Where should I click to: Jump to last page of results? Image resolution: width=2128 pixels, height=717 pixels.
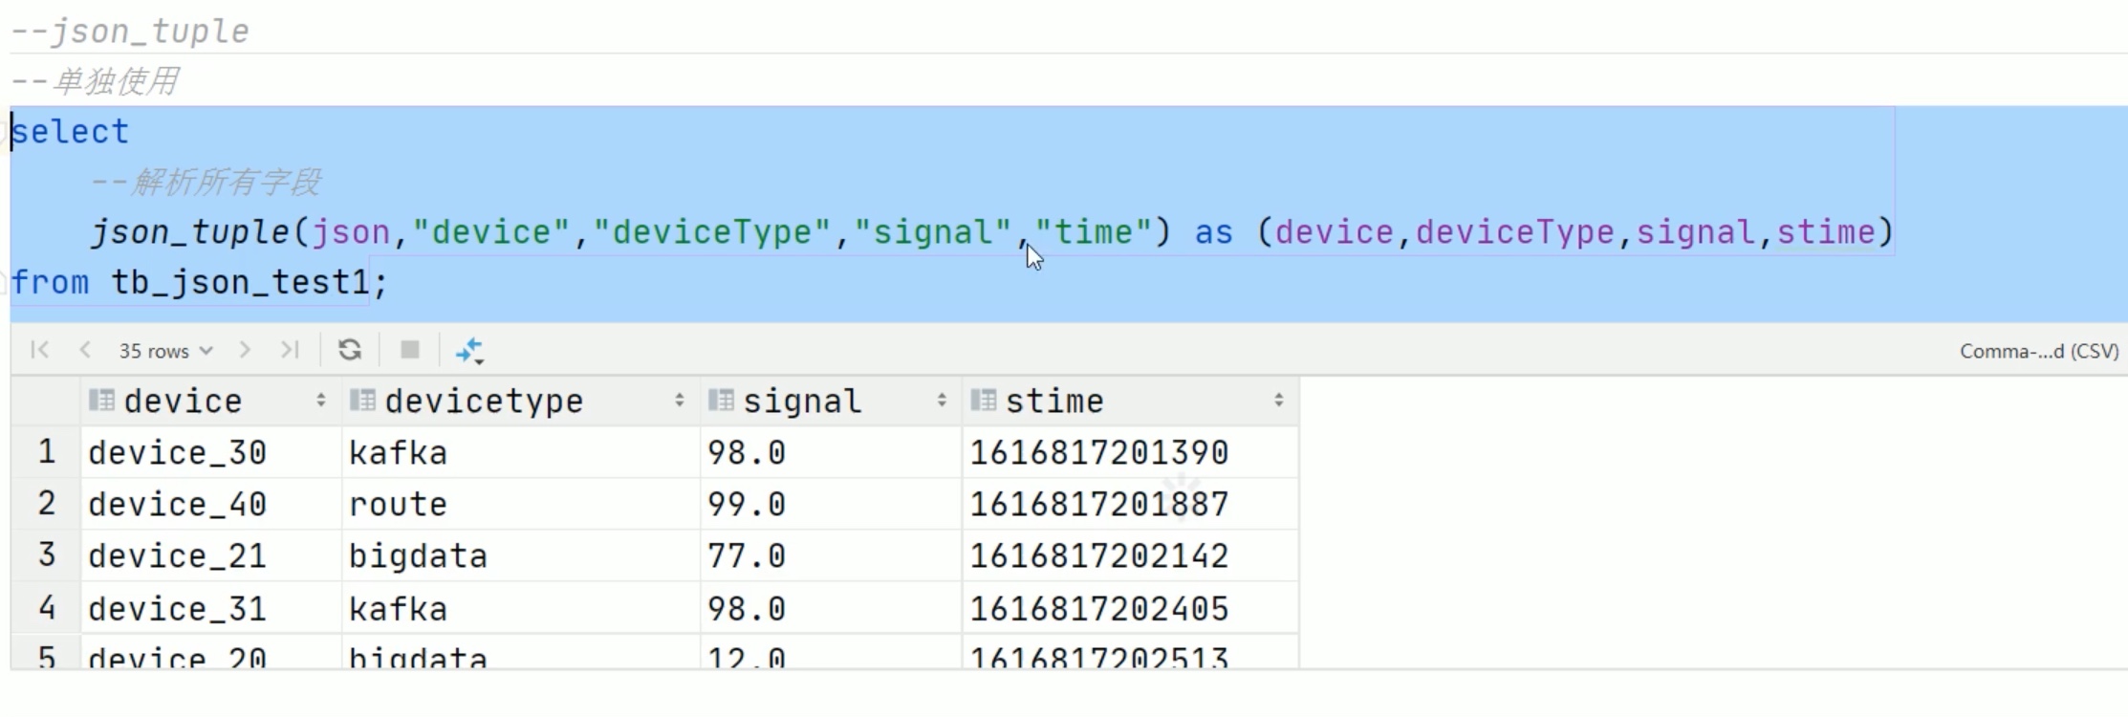(x=290, y=350)
